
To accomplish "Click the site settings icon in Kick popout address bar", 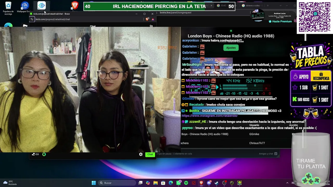I will pyautogui.click(x=32, y=19).
